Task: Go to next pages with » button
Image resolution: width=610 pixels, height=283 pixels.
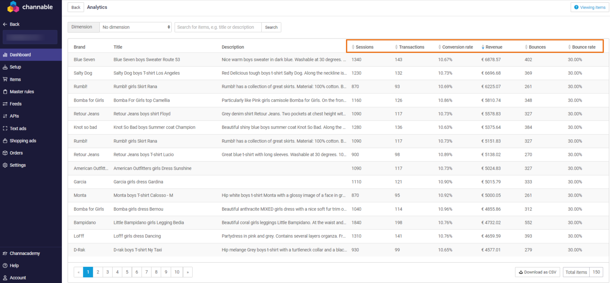Action: [x=188, y=272]
